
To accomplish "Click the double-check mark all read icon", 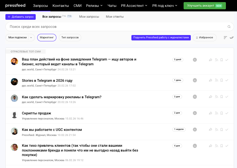I will tap(231, 37).
